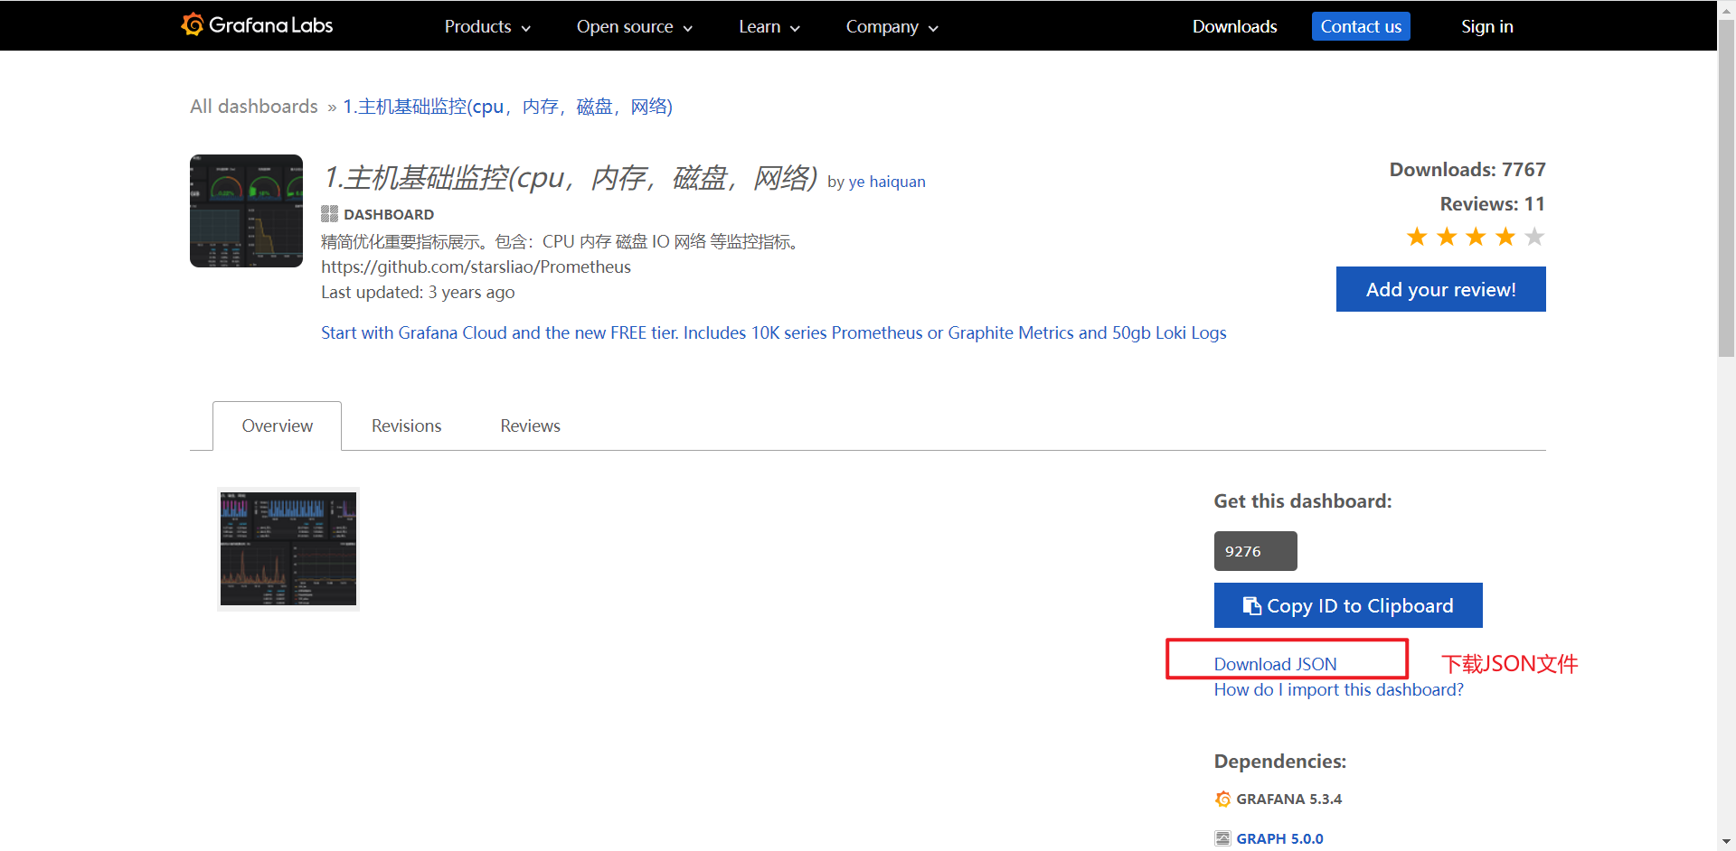Image resolution: width=1736 pixels, height=851 pixels.
Task: Click the graph panel icon beside GRAPH 5.0.0
Action: click(x=1223, y=838)
